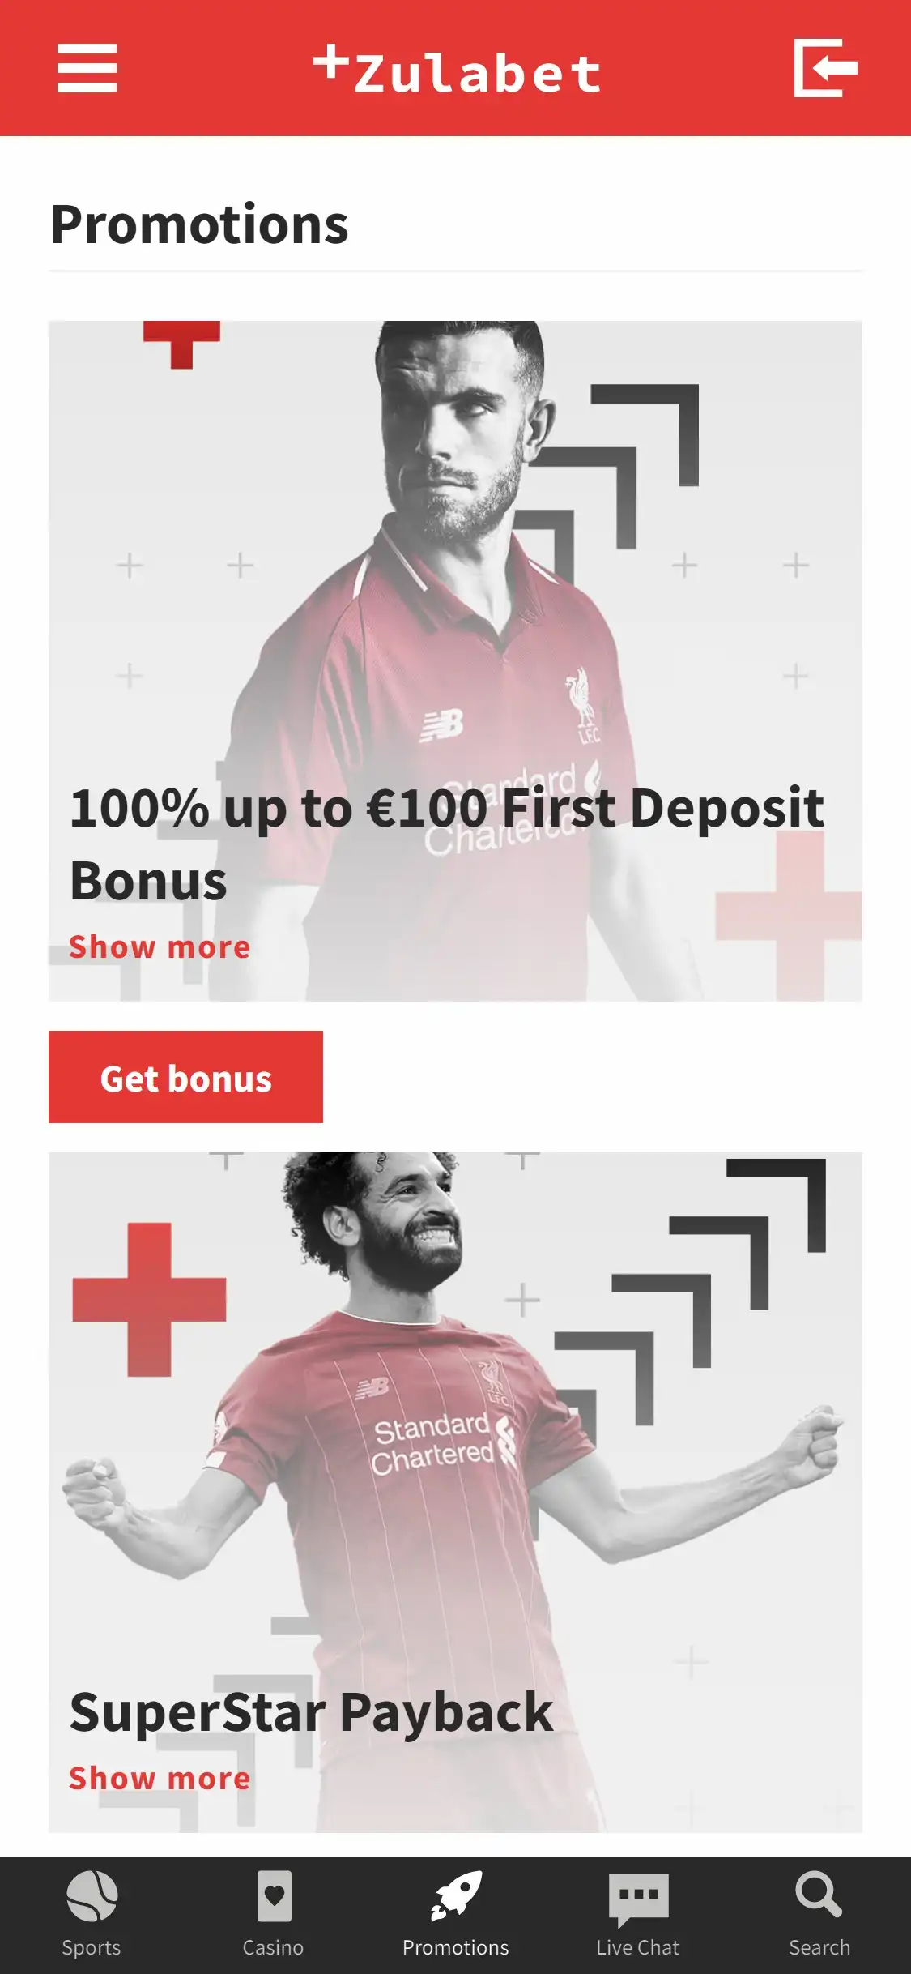Screen dimensions: 911x1974
Task: Open Sports from bottom bar
Action: (92, 1895)
